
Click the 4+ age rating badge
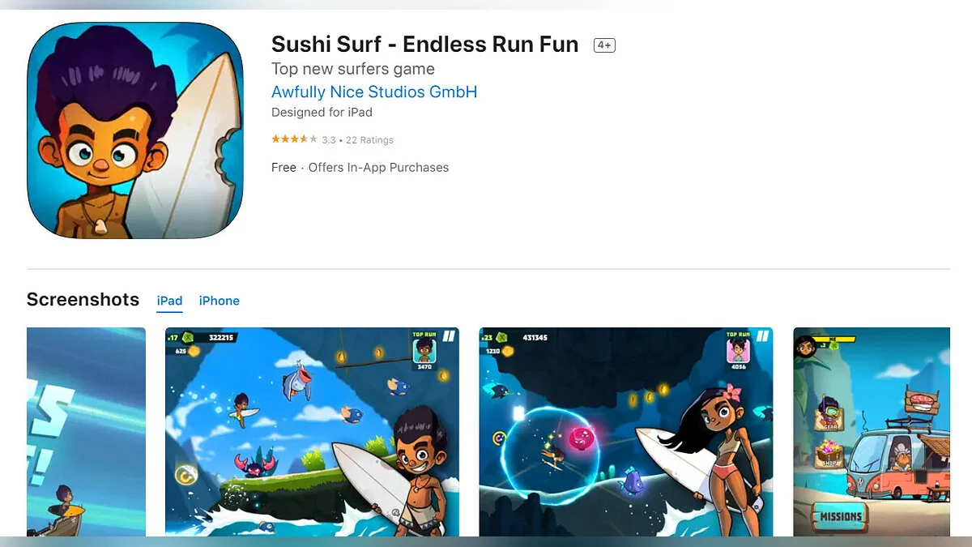(604, 45)
